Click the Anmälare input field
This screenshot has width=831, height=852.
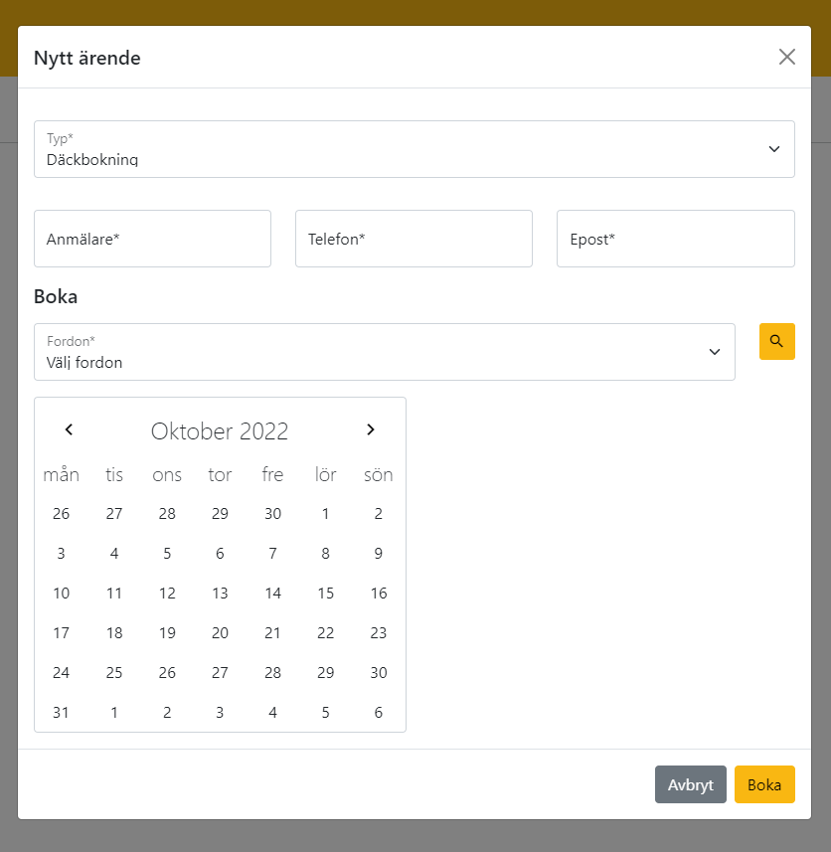pyautogui.click(x=152, y=239)
